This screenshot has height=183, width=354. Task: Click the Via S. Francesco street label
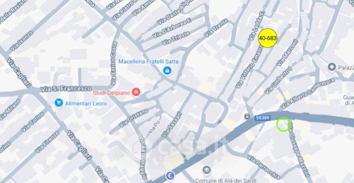(x=66, y=89)
